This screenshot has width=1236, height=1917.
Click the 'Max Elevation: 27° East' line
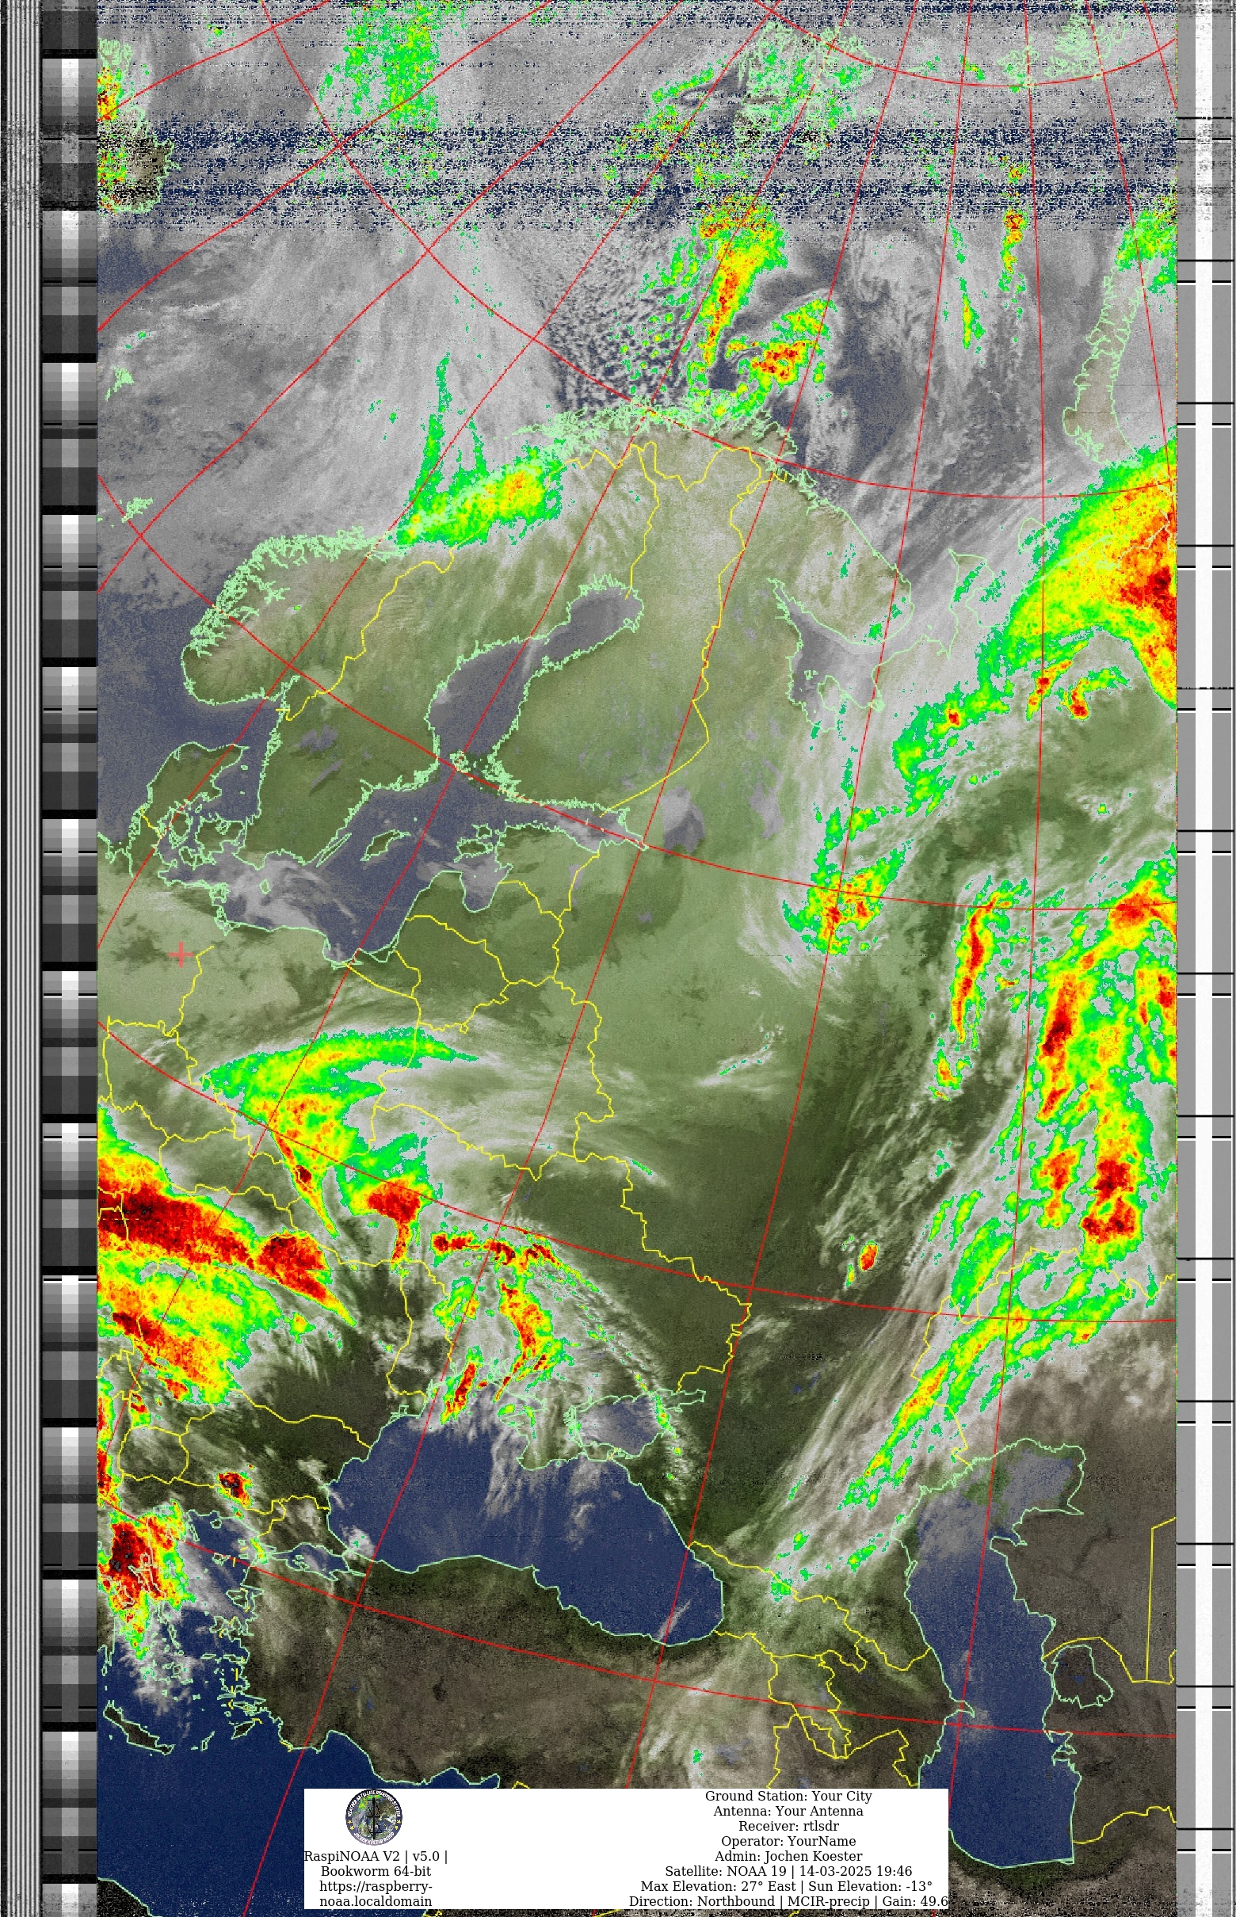pyautogui.click(x=787, y=1885)
